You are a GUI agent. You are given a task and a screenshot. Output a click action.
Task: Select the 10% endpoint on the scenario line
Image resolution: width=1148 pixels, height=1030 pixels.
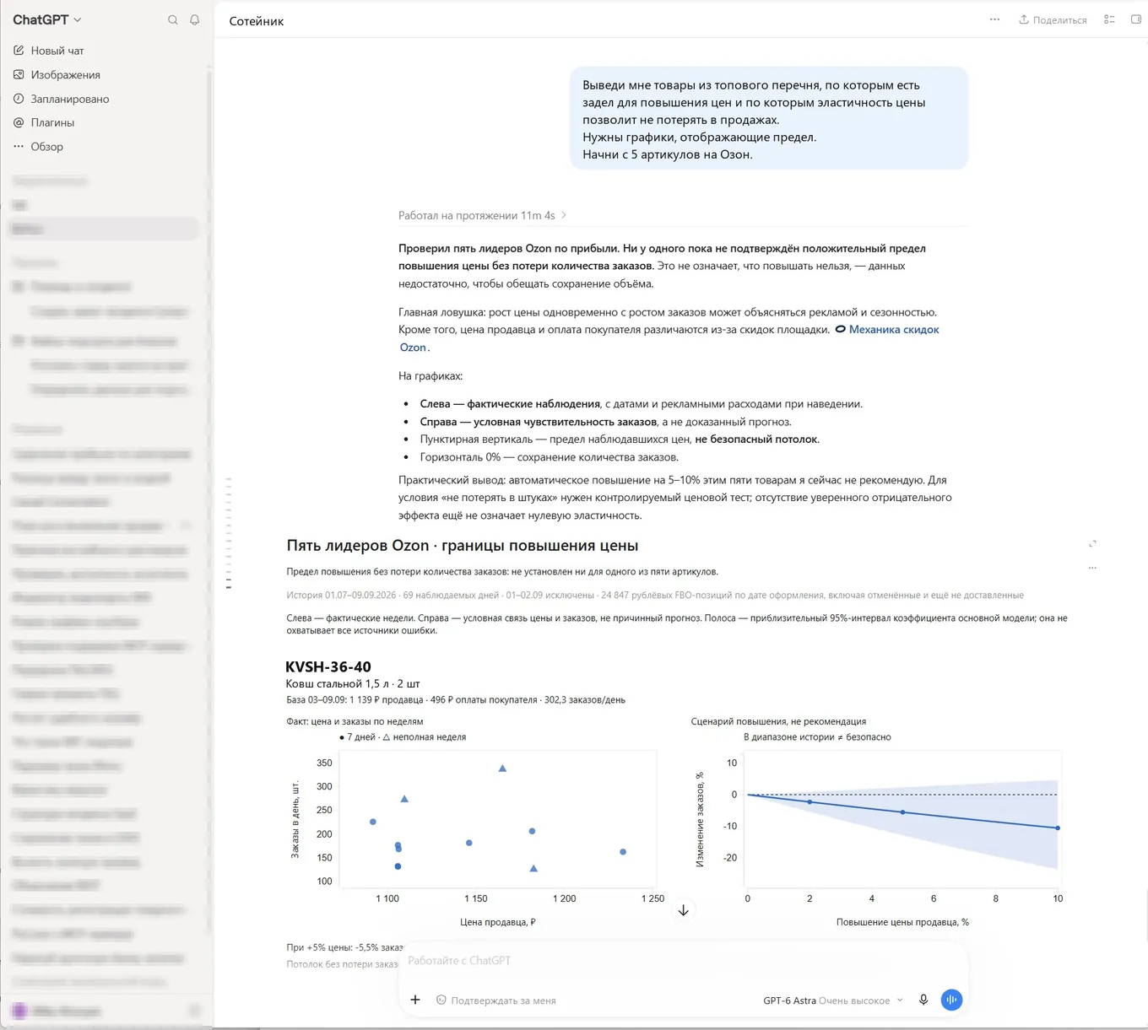click(1058, 828)
